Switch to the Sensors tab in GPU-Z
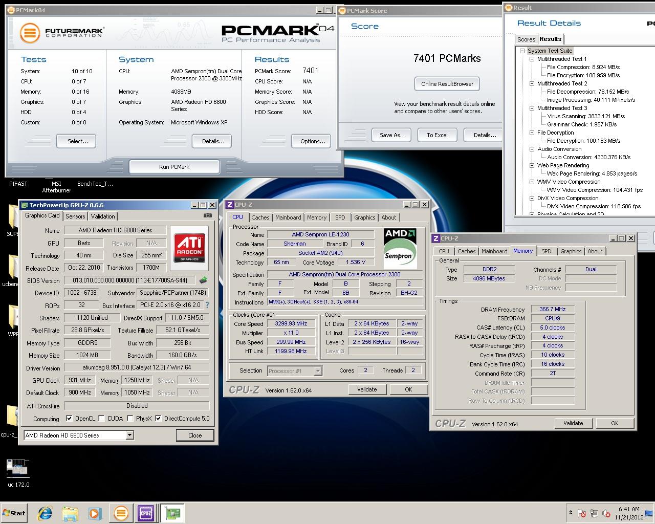 point(75,216)
